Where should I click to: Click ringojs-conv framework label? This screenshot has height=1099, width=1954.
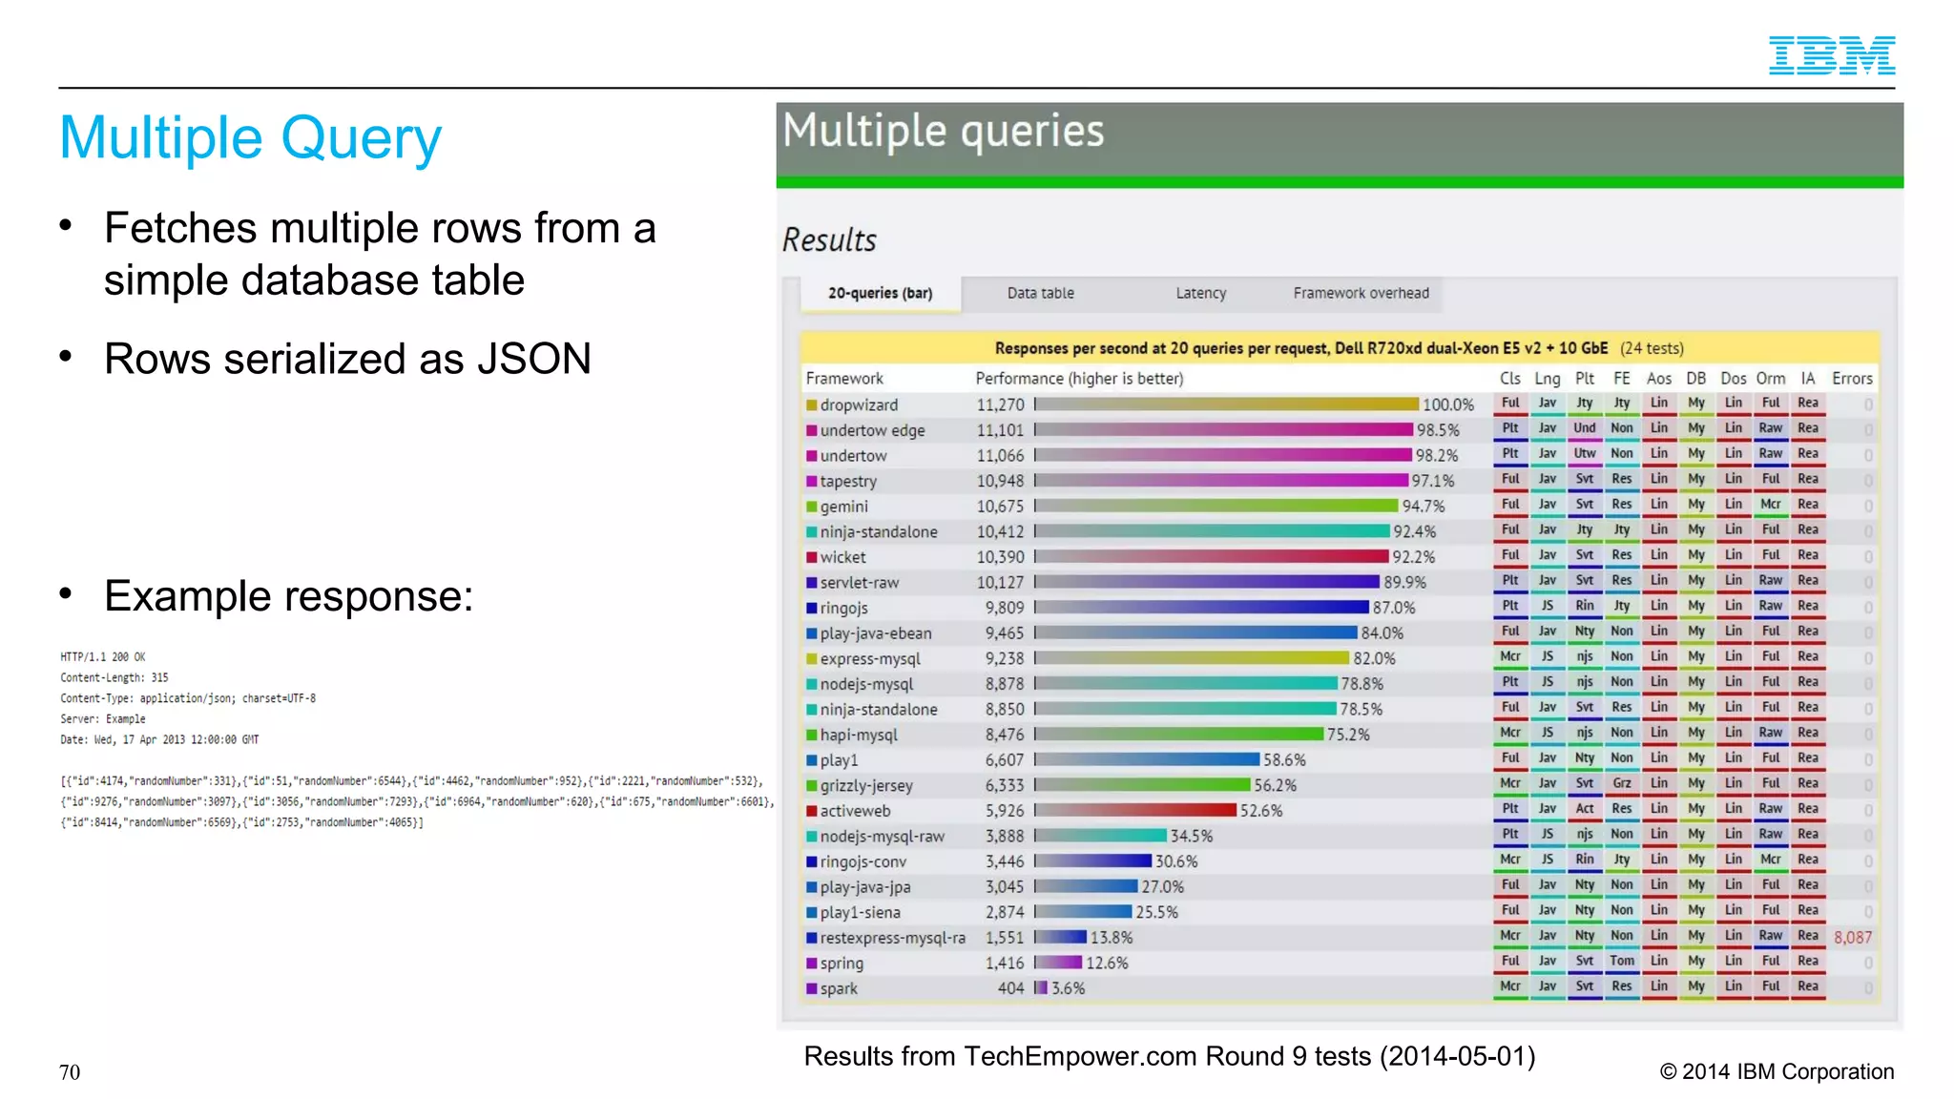[863, 861]
